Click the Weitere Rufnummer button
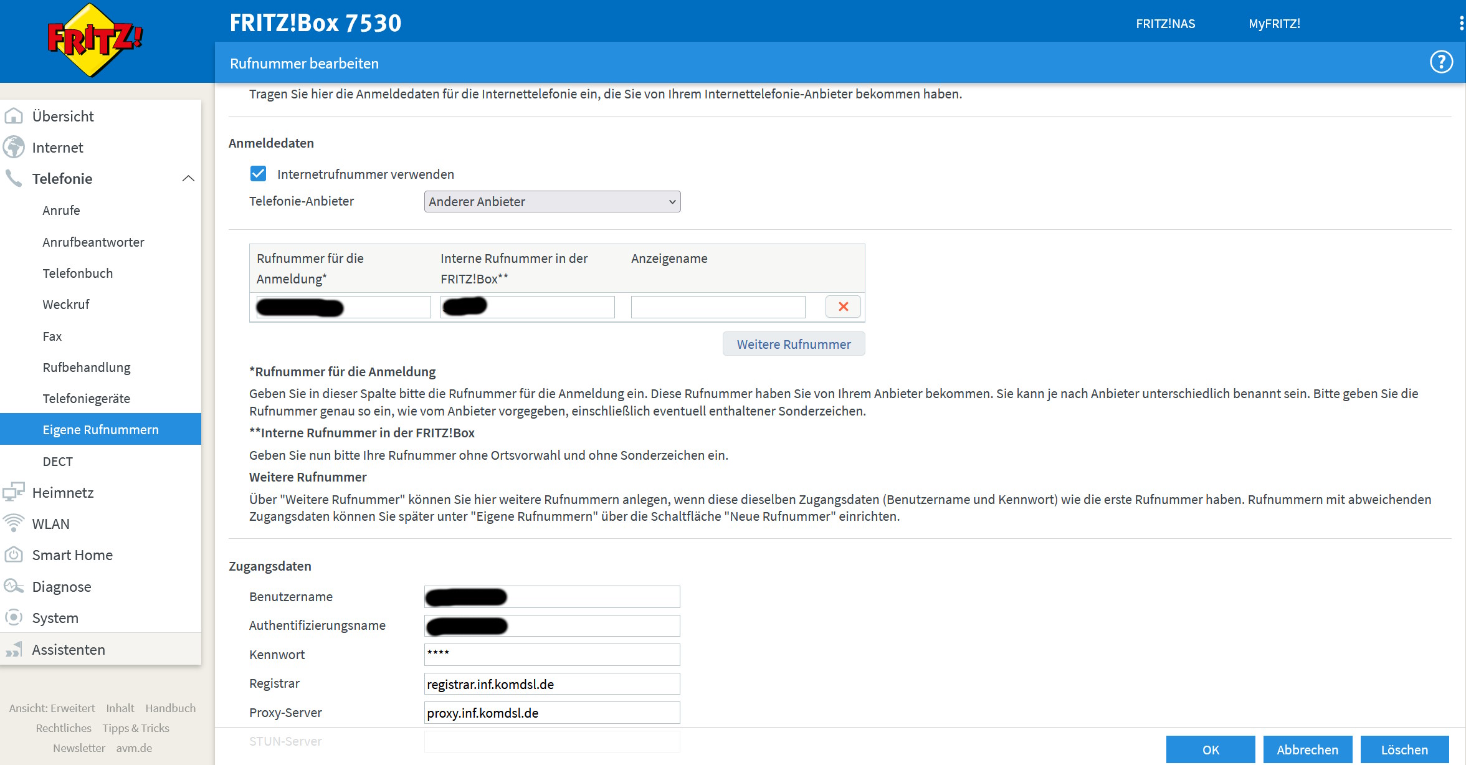This screenshot has height=765, width=1466. click(x=793, y=344)
